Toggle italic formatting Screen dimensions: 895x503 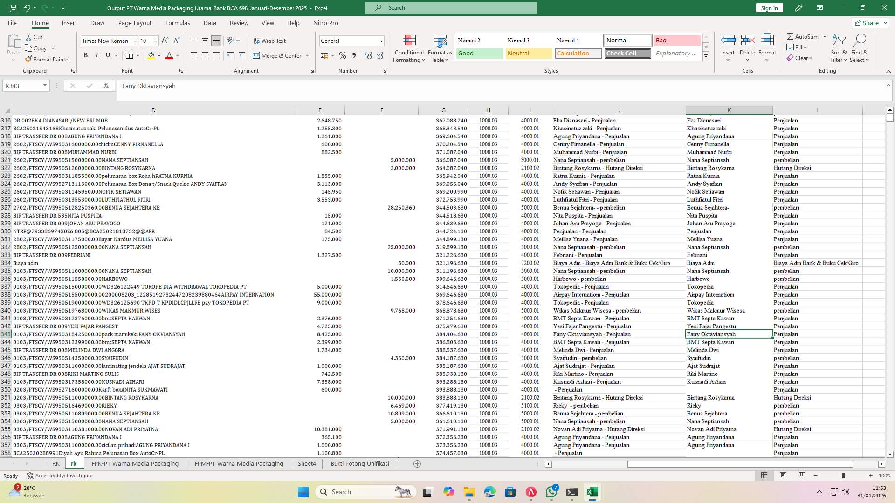pos(97,55)
